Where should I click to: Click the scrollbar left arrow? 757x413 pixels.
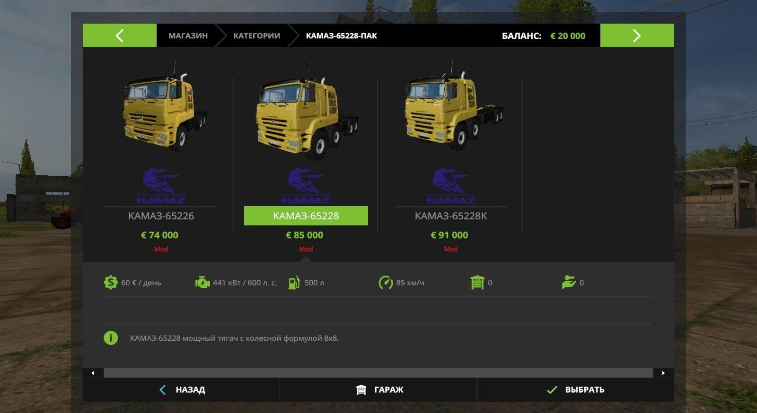coord(93,373)
